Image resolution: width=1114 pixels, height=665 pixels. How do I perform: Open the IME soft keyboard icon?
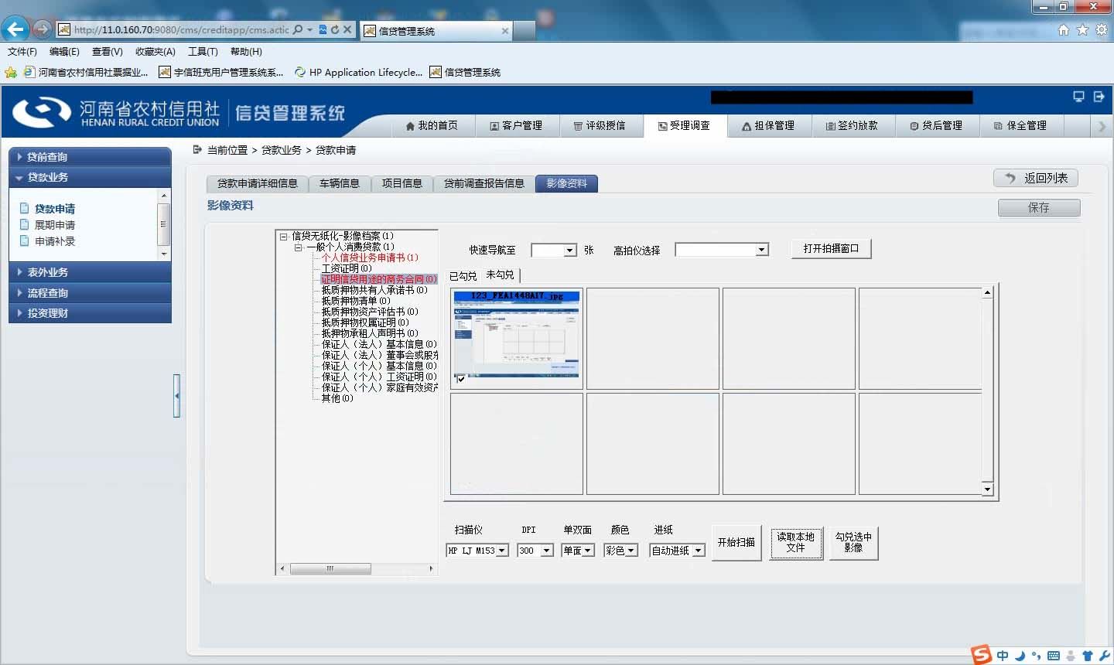click(1054, 656)
